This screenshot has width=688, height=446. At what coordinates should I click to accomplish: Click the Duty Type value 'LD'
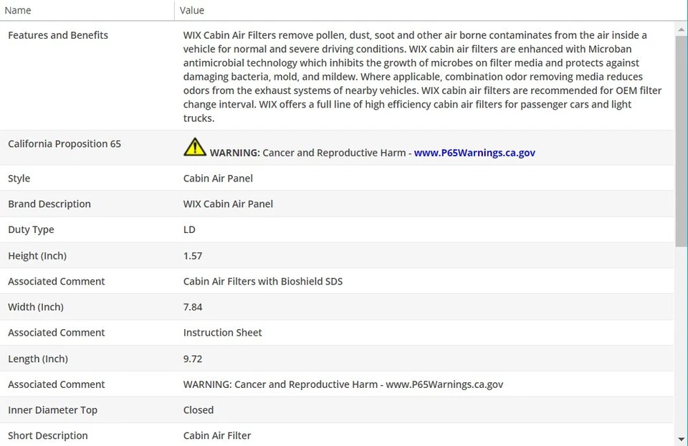click(189, 229)
